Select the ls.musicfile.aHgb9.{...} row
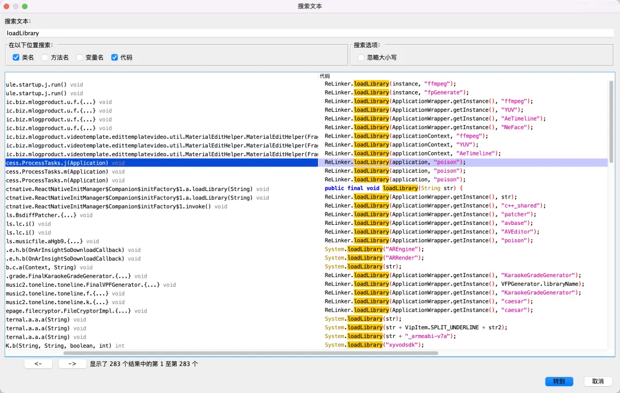Screen dimensions: 620x393 tap(162, 241)
